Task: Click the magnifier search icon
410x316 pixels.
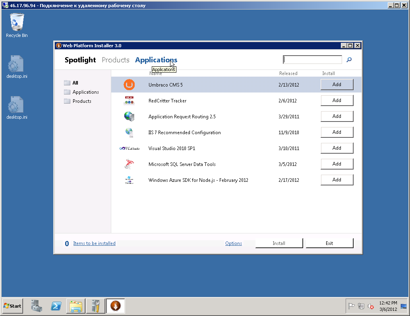Action: [349, 60]
